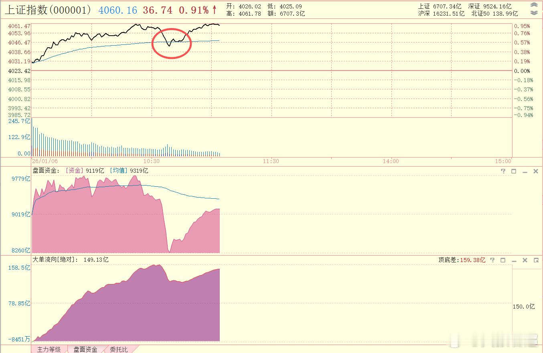Click the 上证指数(000001) title
The width and height of the screenshot is (543, 353).
(x=49, y=10)
